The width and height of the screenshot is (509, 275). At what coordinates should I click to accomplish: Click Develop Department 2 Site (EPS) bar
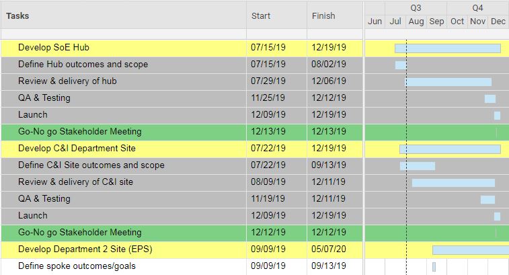(x=471, y=250)
